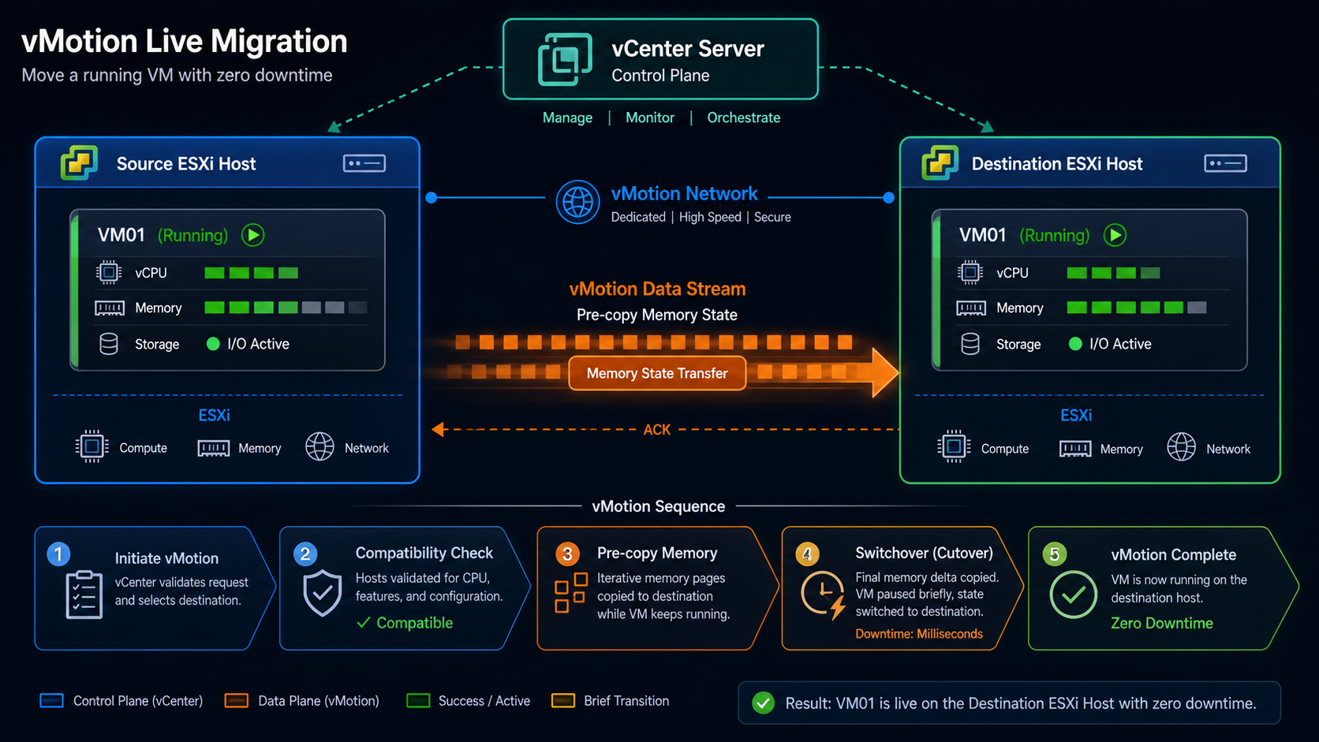The width and height of the screenshot is (1319, 742).
Task: Click the squares icon in Pre-copy Memory step
Action: point(571,593)
